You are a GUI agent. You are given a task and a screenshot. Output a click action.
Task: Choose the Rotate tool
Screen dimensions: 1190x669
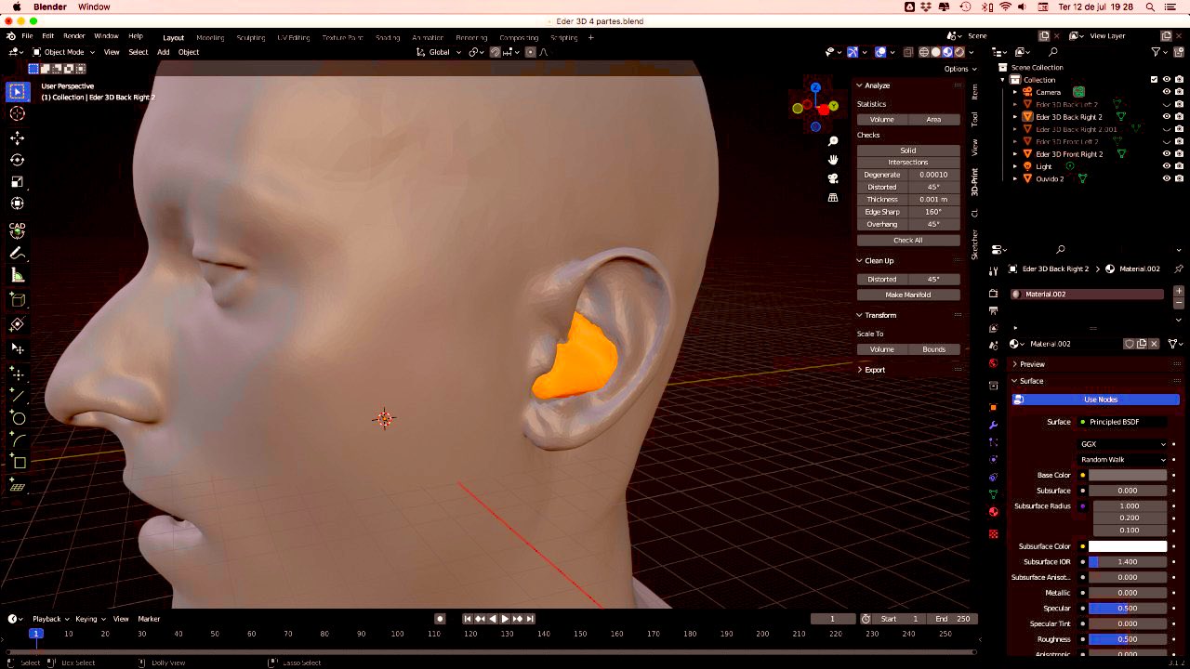click(17, 160)
